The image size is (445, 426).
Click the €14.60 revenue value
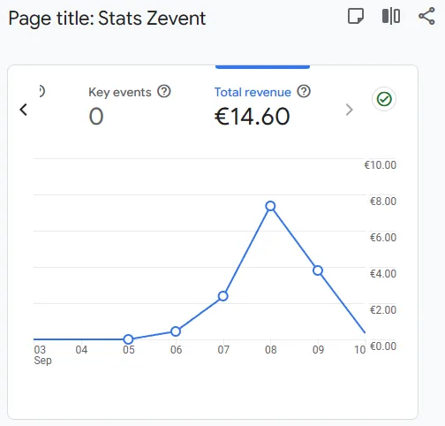(253, 117)
